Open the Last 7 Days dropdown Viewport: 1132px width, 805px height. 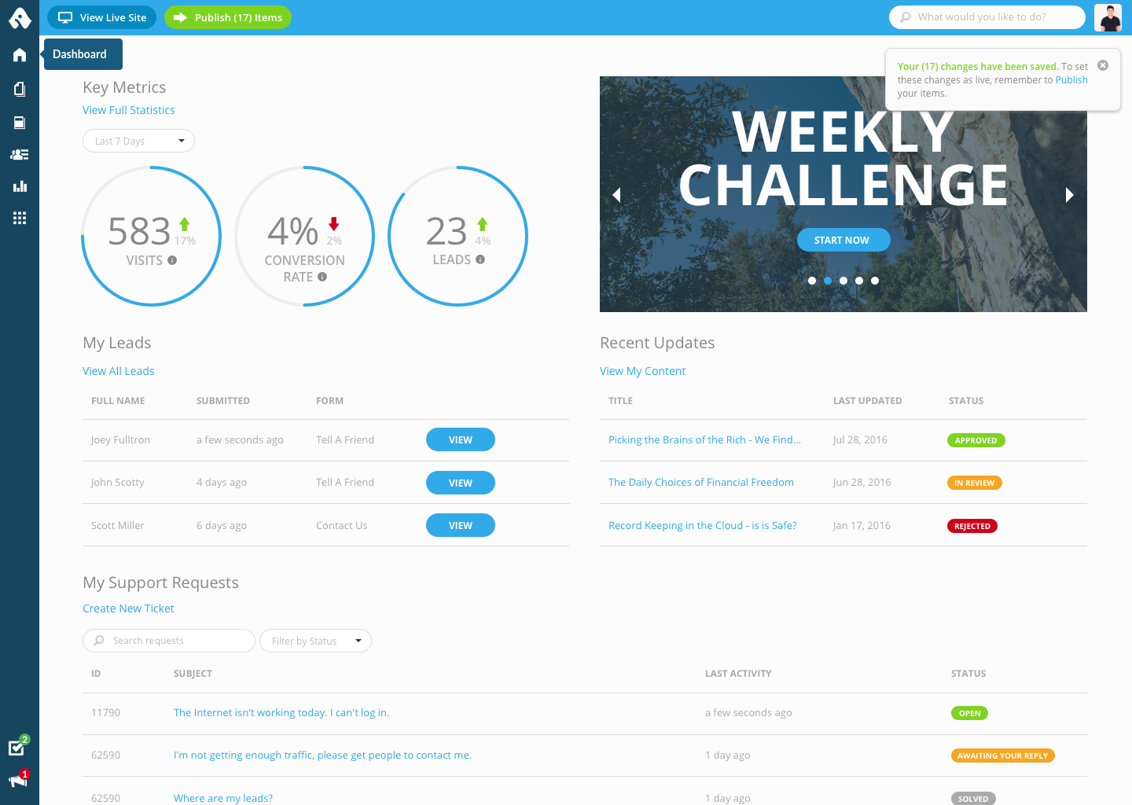pos(138,141)
